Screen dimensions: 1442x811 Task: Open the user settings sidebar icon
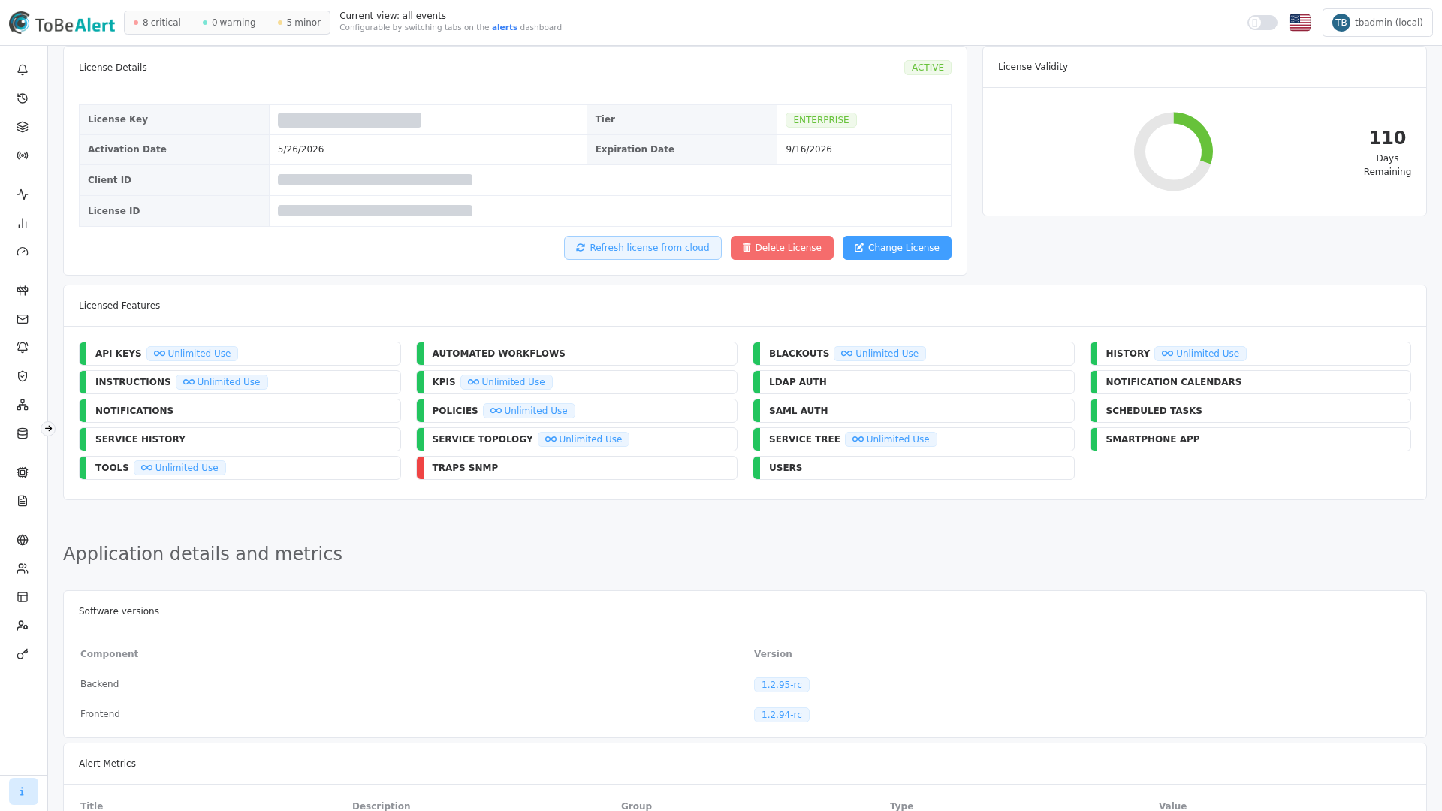point(23,626)
